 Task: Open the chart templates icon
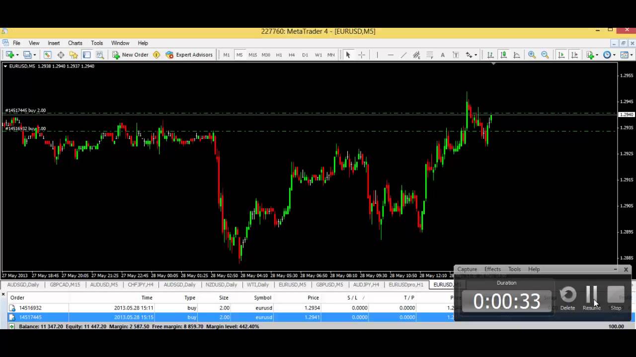click(x=624, y=55)
